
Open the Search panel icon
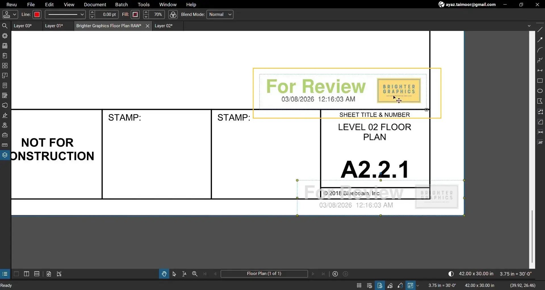point(5,26)
